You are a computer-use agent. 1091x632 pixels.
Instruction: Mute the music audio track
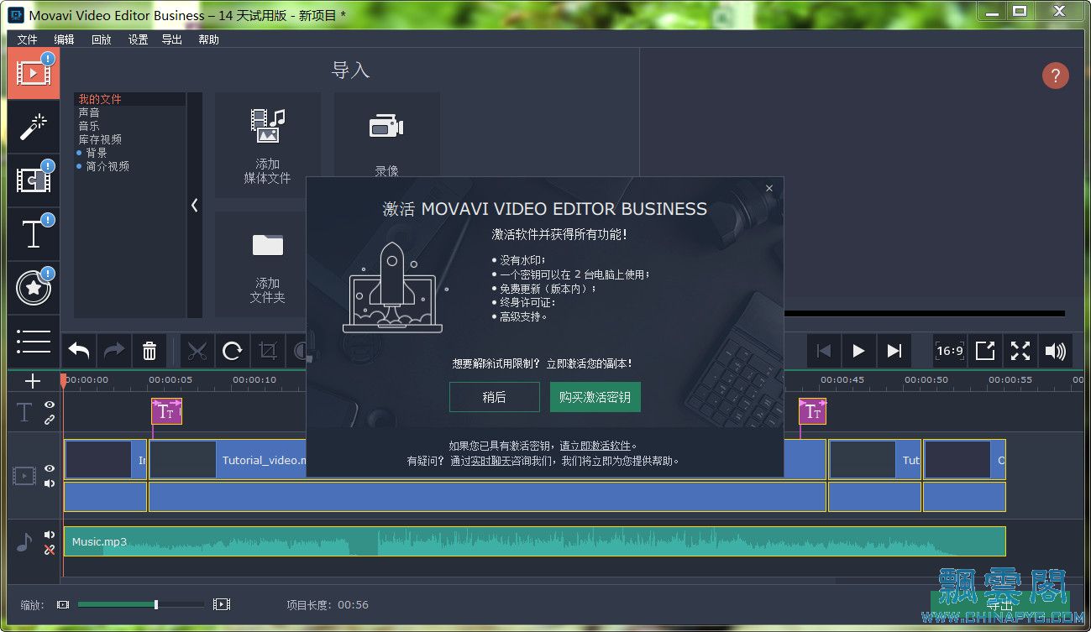click(50, 535)
